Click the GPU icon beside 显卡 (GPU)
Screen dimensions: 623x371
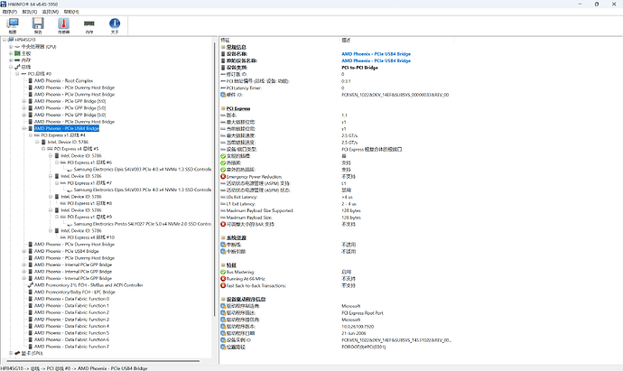pos(17,353)
